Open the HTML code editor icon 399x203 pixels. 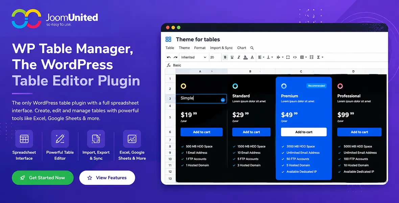point(295,57)
